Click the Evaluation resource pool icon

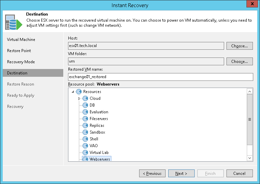click(x=85, y=112)
